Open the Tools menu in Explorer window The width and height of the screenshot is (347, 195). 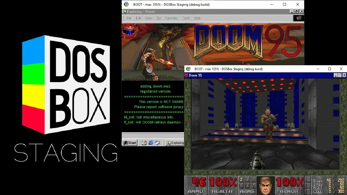coord(186,18)
